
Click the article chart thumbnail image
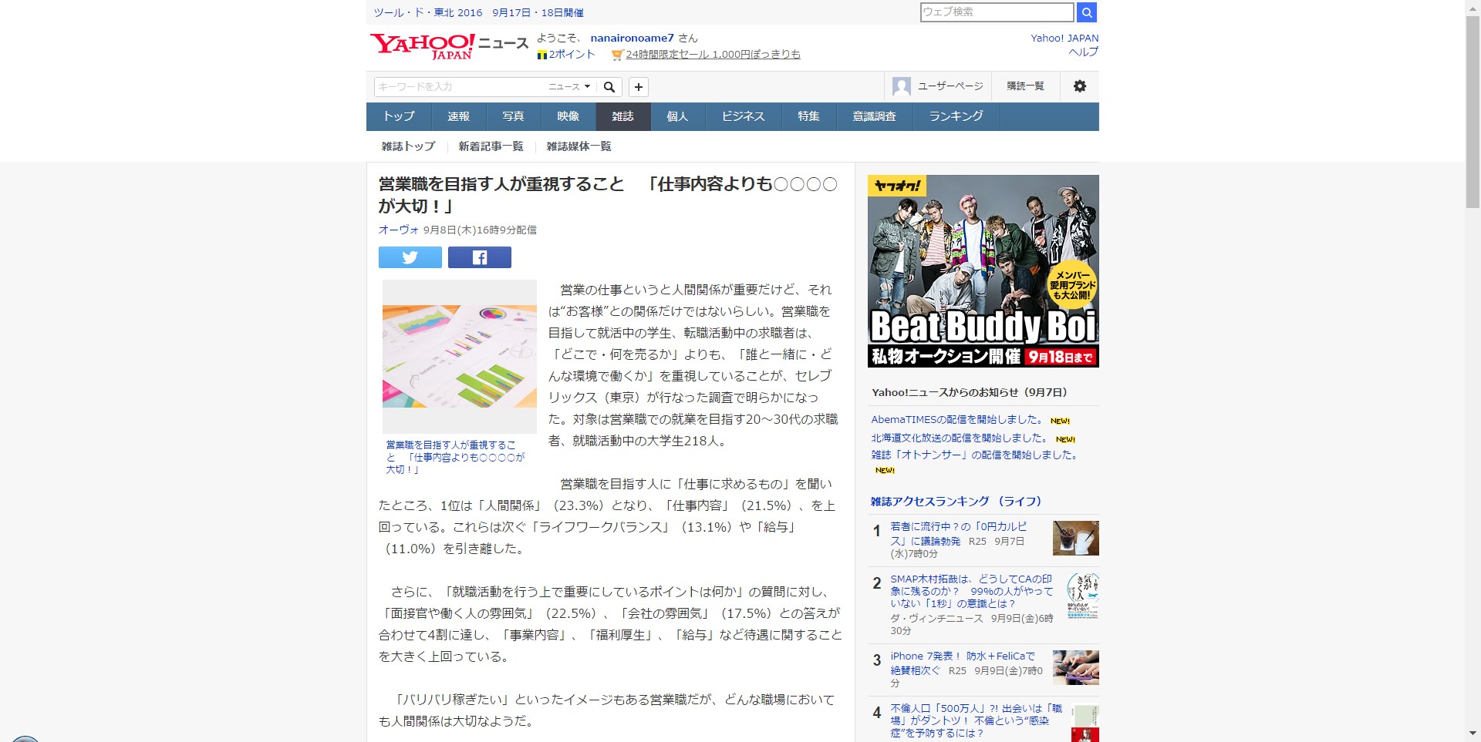460,357
